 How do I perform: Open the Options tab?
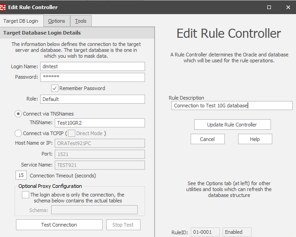pyautogui.click(x=57, y=21)
